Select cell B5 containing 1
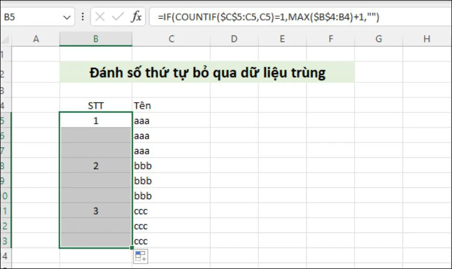The image size is (452, 269). tap(96, 121)
